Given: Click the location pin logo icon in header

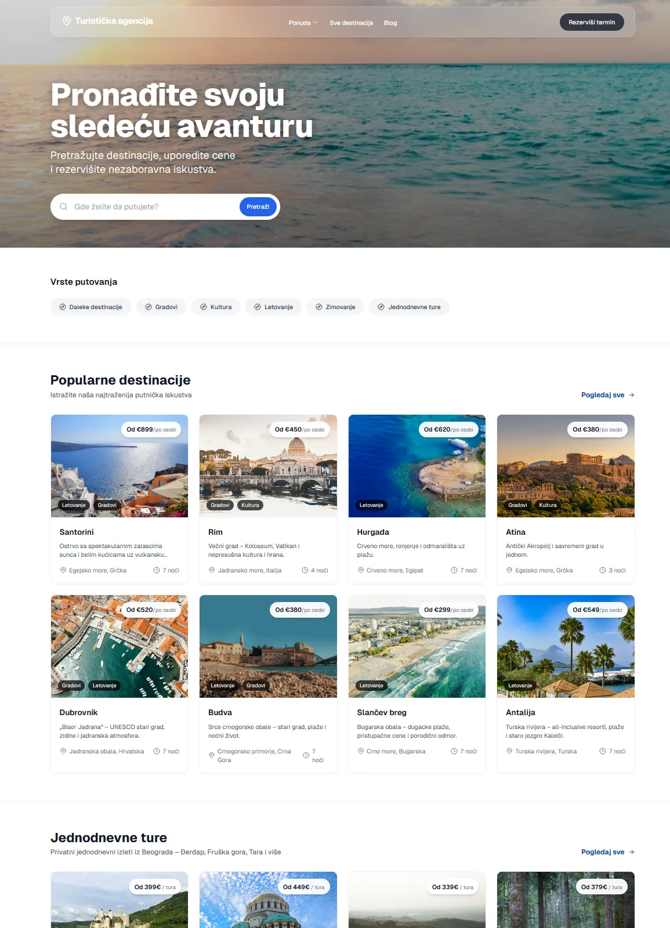Looking at the screenshot, I should (x=67, y=21).
